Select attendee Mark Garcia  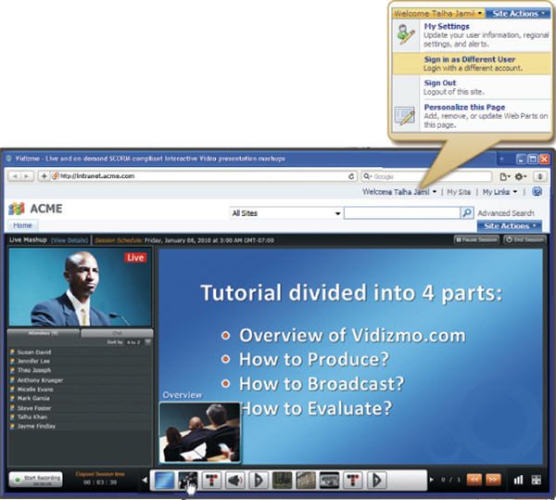[33, 398]
